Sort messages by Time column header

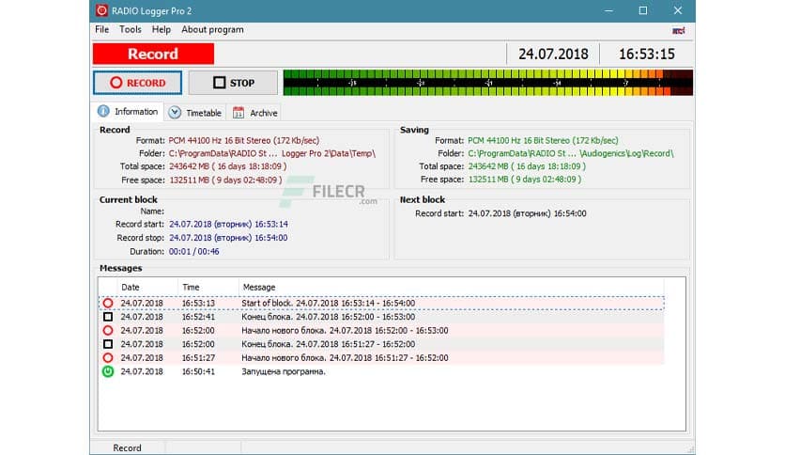(208, 287)
